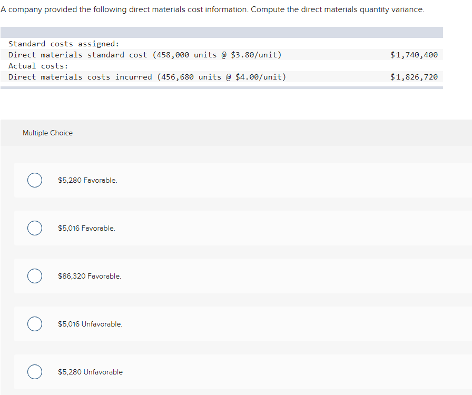
Task: Click the "Multiple Choice" heading
Action: click(x=47, y=133)
